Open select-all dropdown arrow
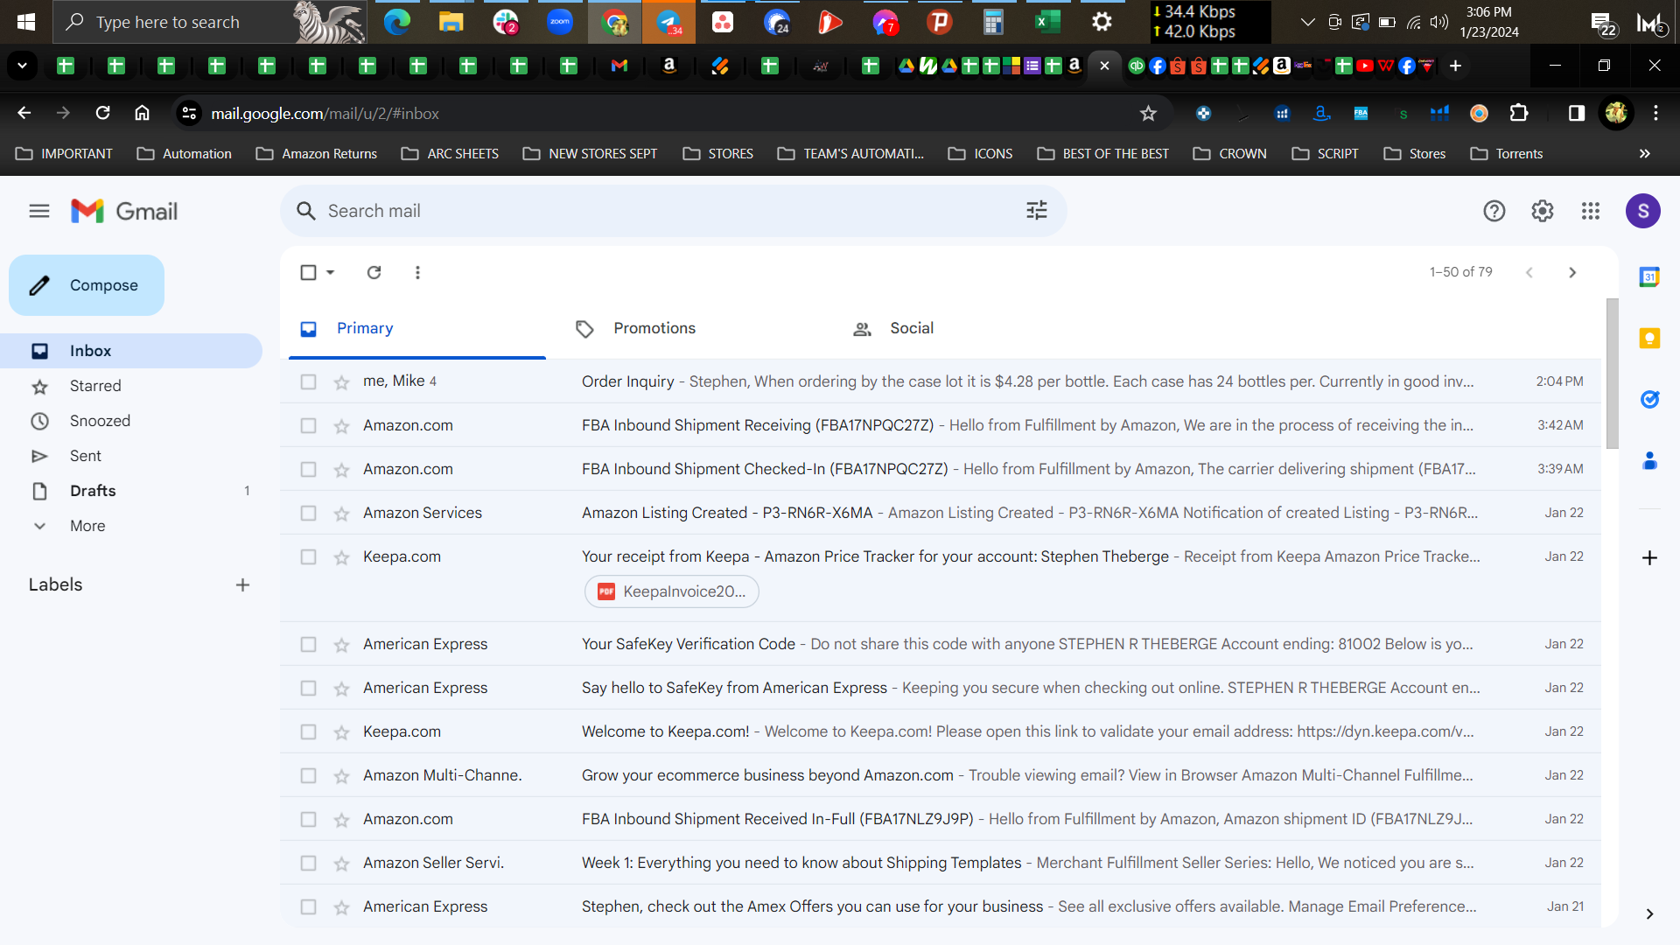Image resolution: width=1680 pixels, height=945 pixels. point(331,272)
